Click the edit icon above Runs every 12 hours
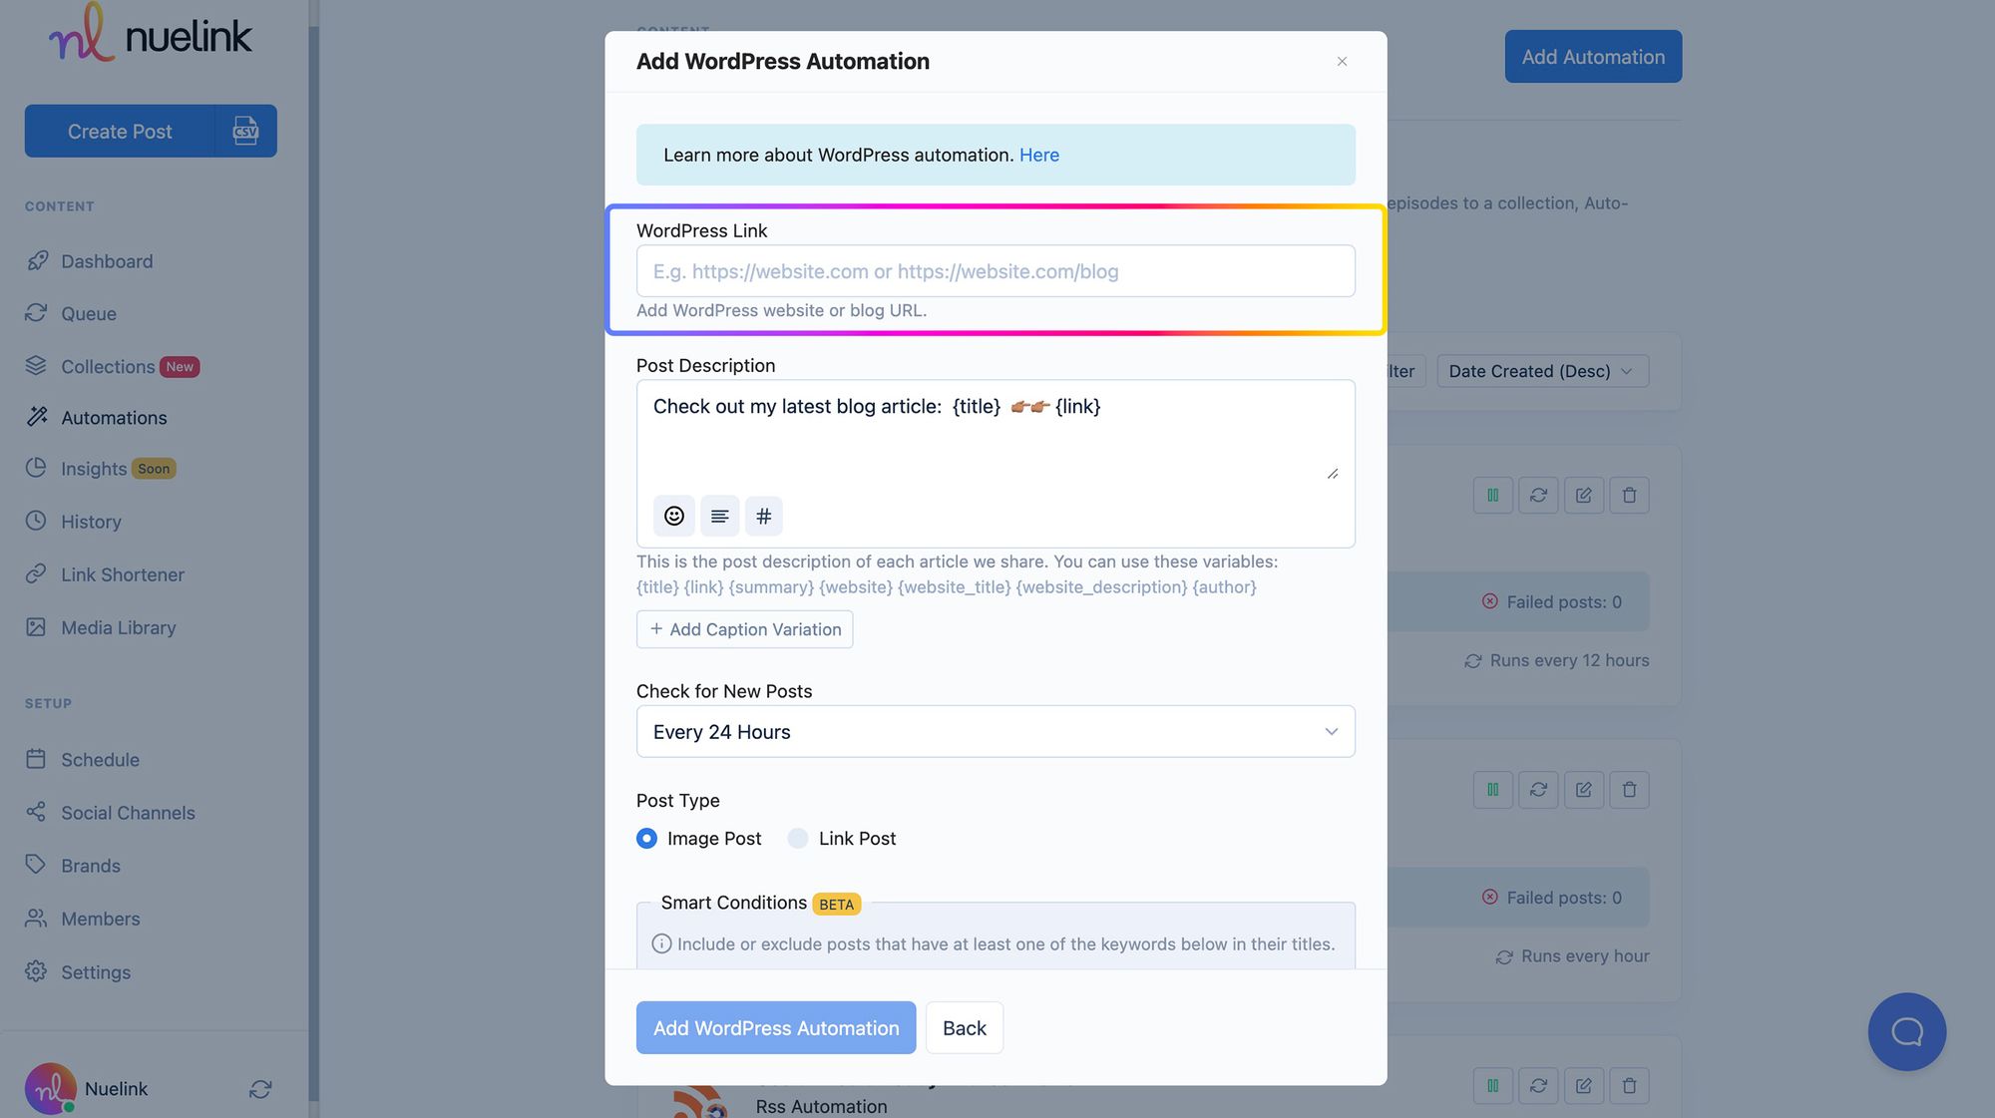1995x1118 pixels. point(1583,495)
